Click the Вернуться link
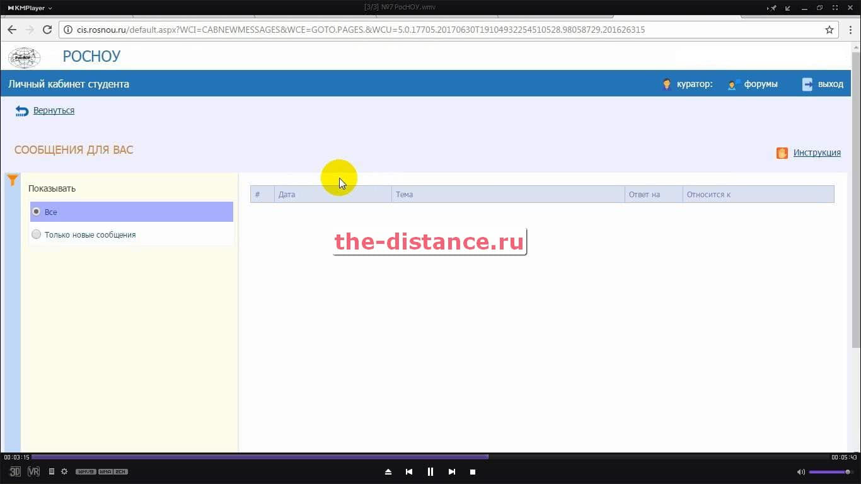This screenshot has width=861, height=484. coord(54,110)
